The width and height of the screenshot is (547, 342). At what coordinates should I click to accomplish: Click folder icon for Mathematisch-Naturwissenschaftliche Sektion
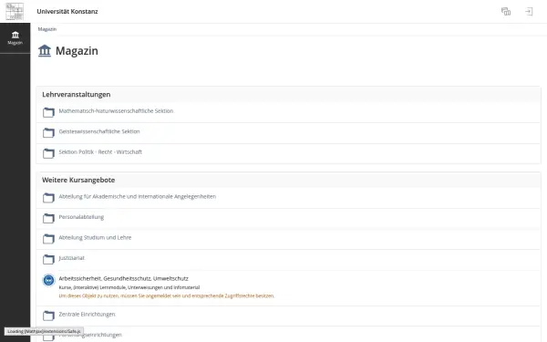click(x=48, y=112)
